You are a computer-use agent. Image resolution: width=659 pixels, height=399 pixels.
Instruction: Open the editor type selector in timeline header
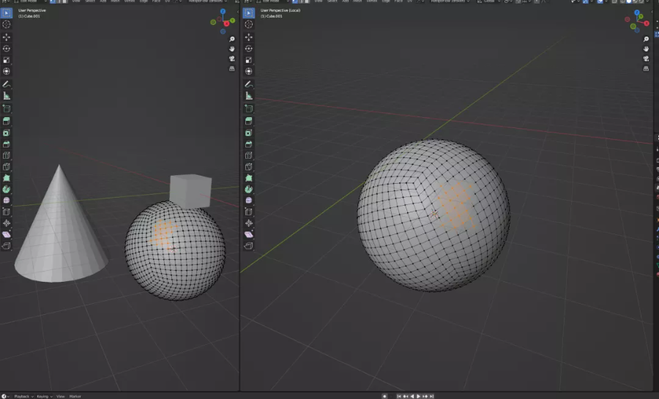pyautogui.click(x=6, y=396)
